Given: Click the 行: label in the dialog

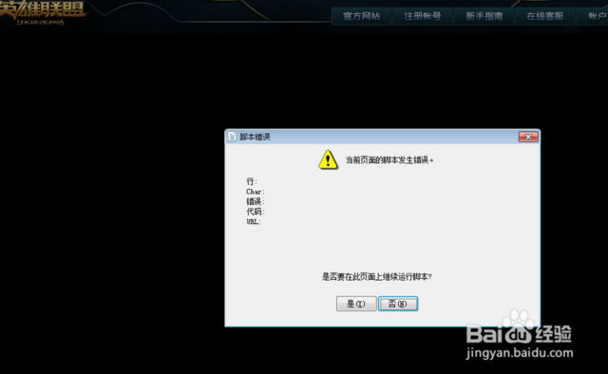Looking at the screenshot, I should point(252,181).
